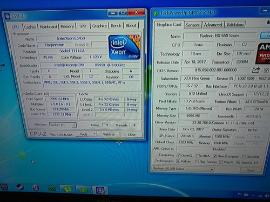Activate CPU-Z taskbar button
This screenshot has width=270, height=202.
point(100,190)
